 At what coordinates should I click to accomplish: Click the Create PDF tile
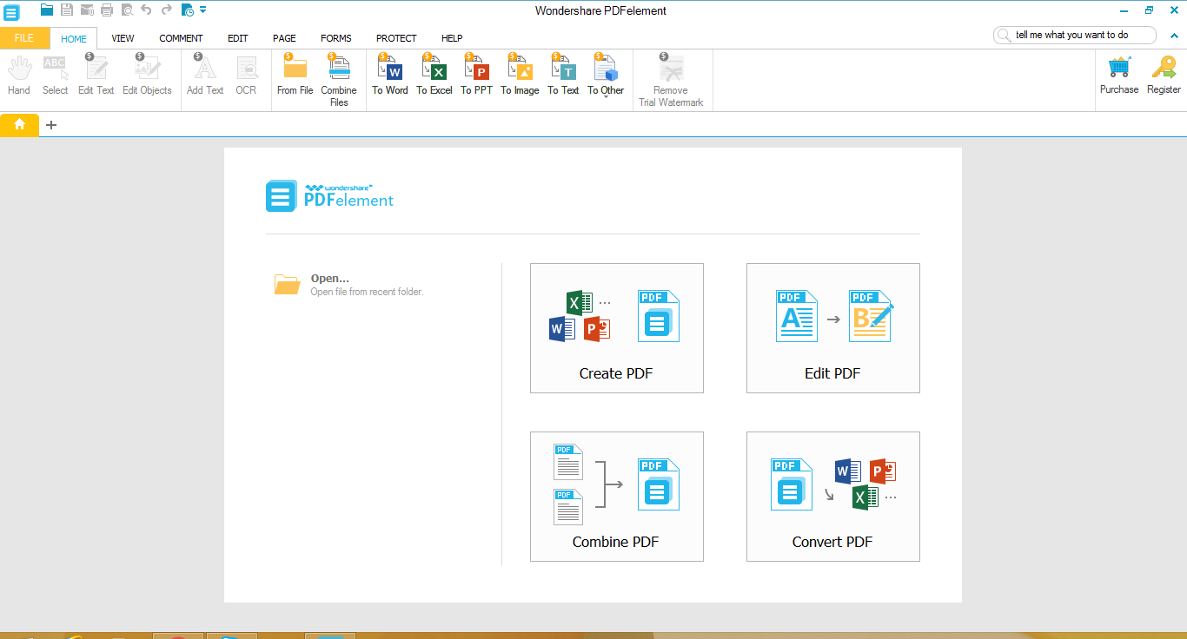pyautogui.click(x=616, y=328)
